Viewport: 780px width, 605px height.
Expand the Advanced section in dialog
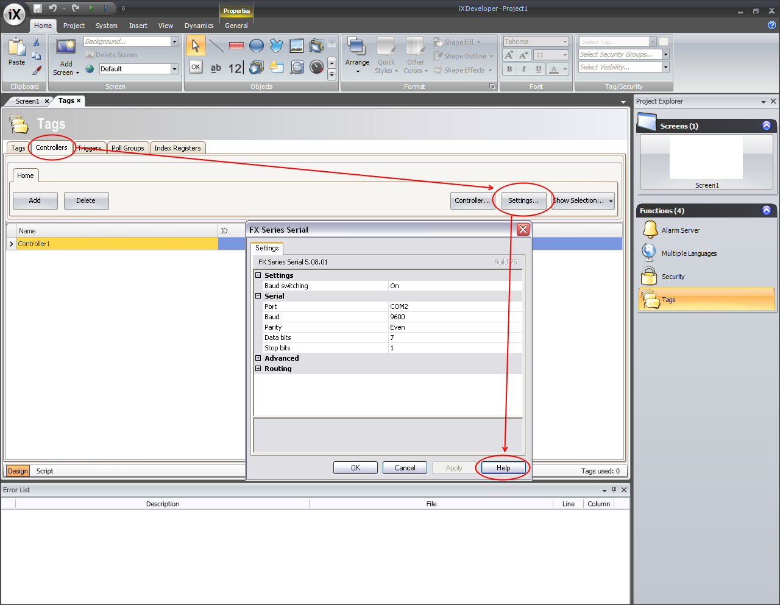258,358
